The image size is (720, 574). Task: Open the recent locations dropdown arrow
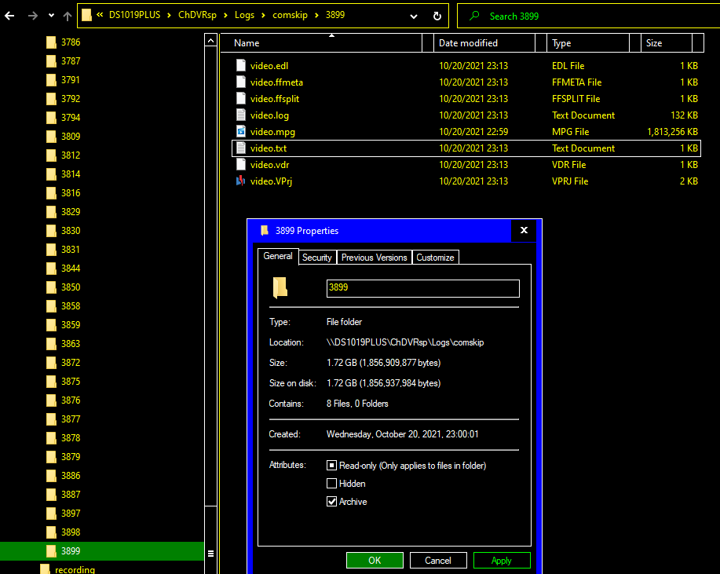[51, 16]
